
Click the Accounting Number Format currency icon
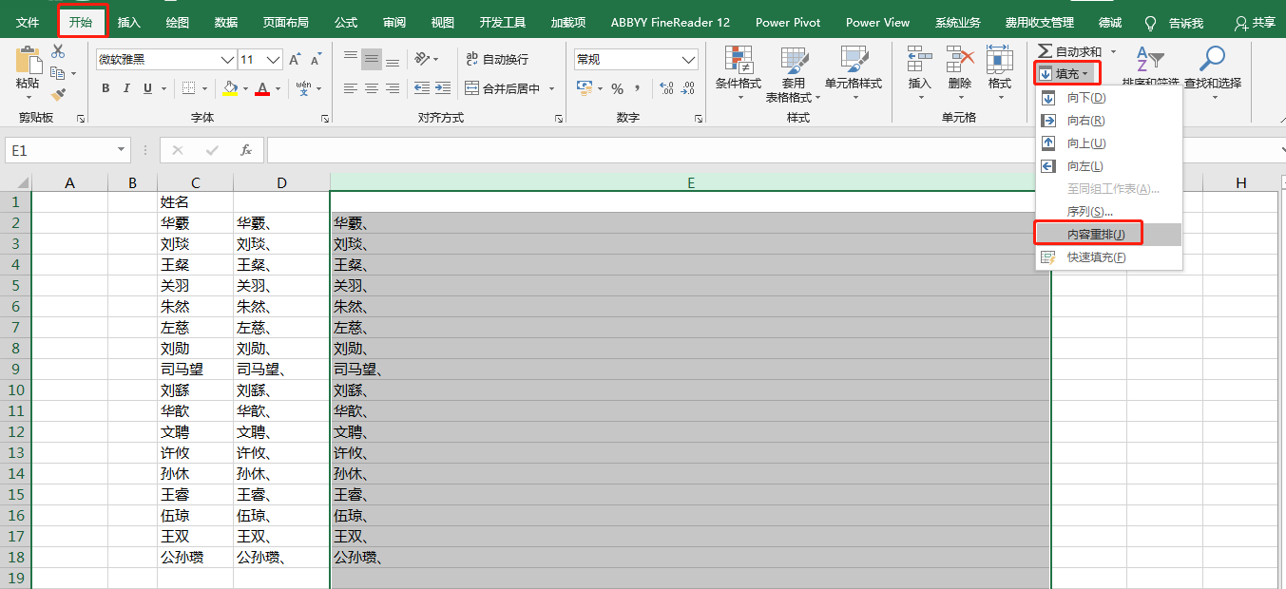(584, 88)
